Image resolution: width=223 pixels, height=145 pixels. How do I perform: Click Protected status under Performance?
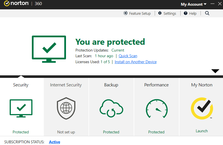156,132
